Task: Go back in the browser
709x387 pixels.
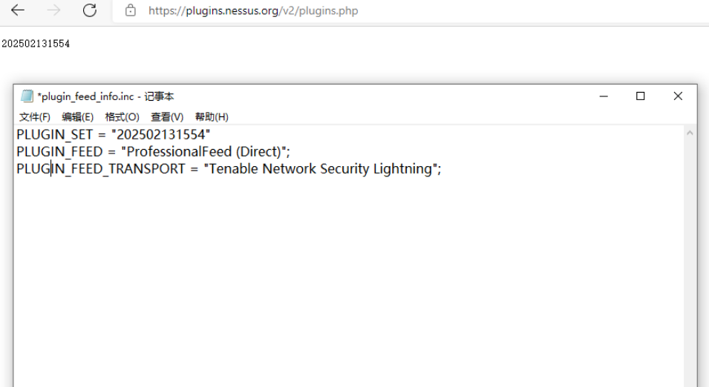Action: tap(18, 10)
